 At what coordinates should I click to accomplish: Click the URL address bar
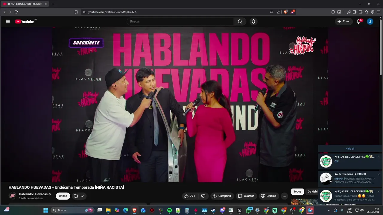pyautogui.click(x=177, y=12)
